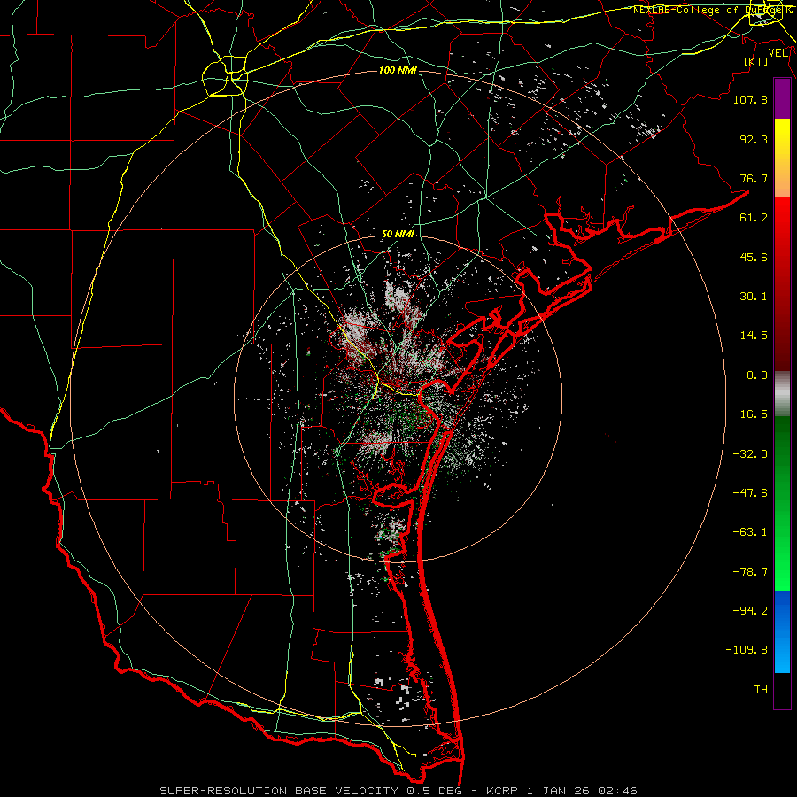
Task: Click the -47.6 velocity scale value
Action: pos(750,493)
